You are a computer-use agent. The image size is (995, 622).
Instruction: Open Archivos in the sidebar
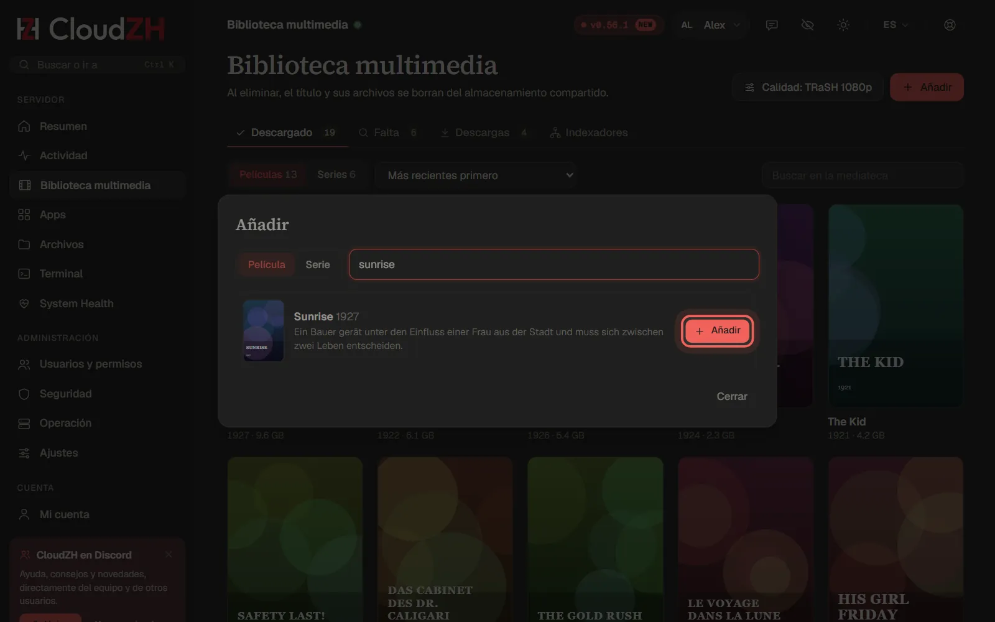pyautogui.click(x=98, y=244)
